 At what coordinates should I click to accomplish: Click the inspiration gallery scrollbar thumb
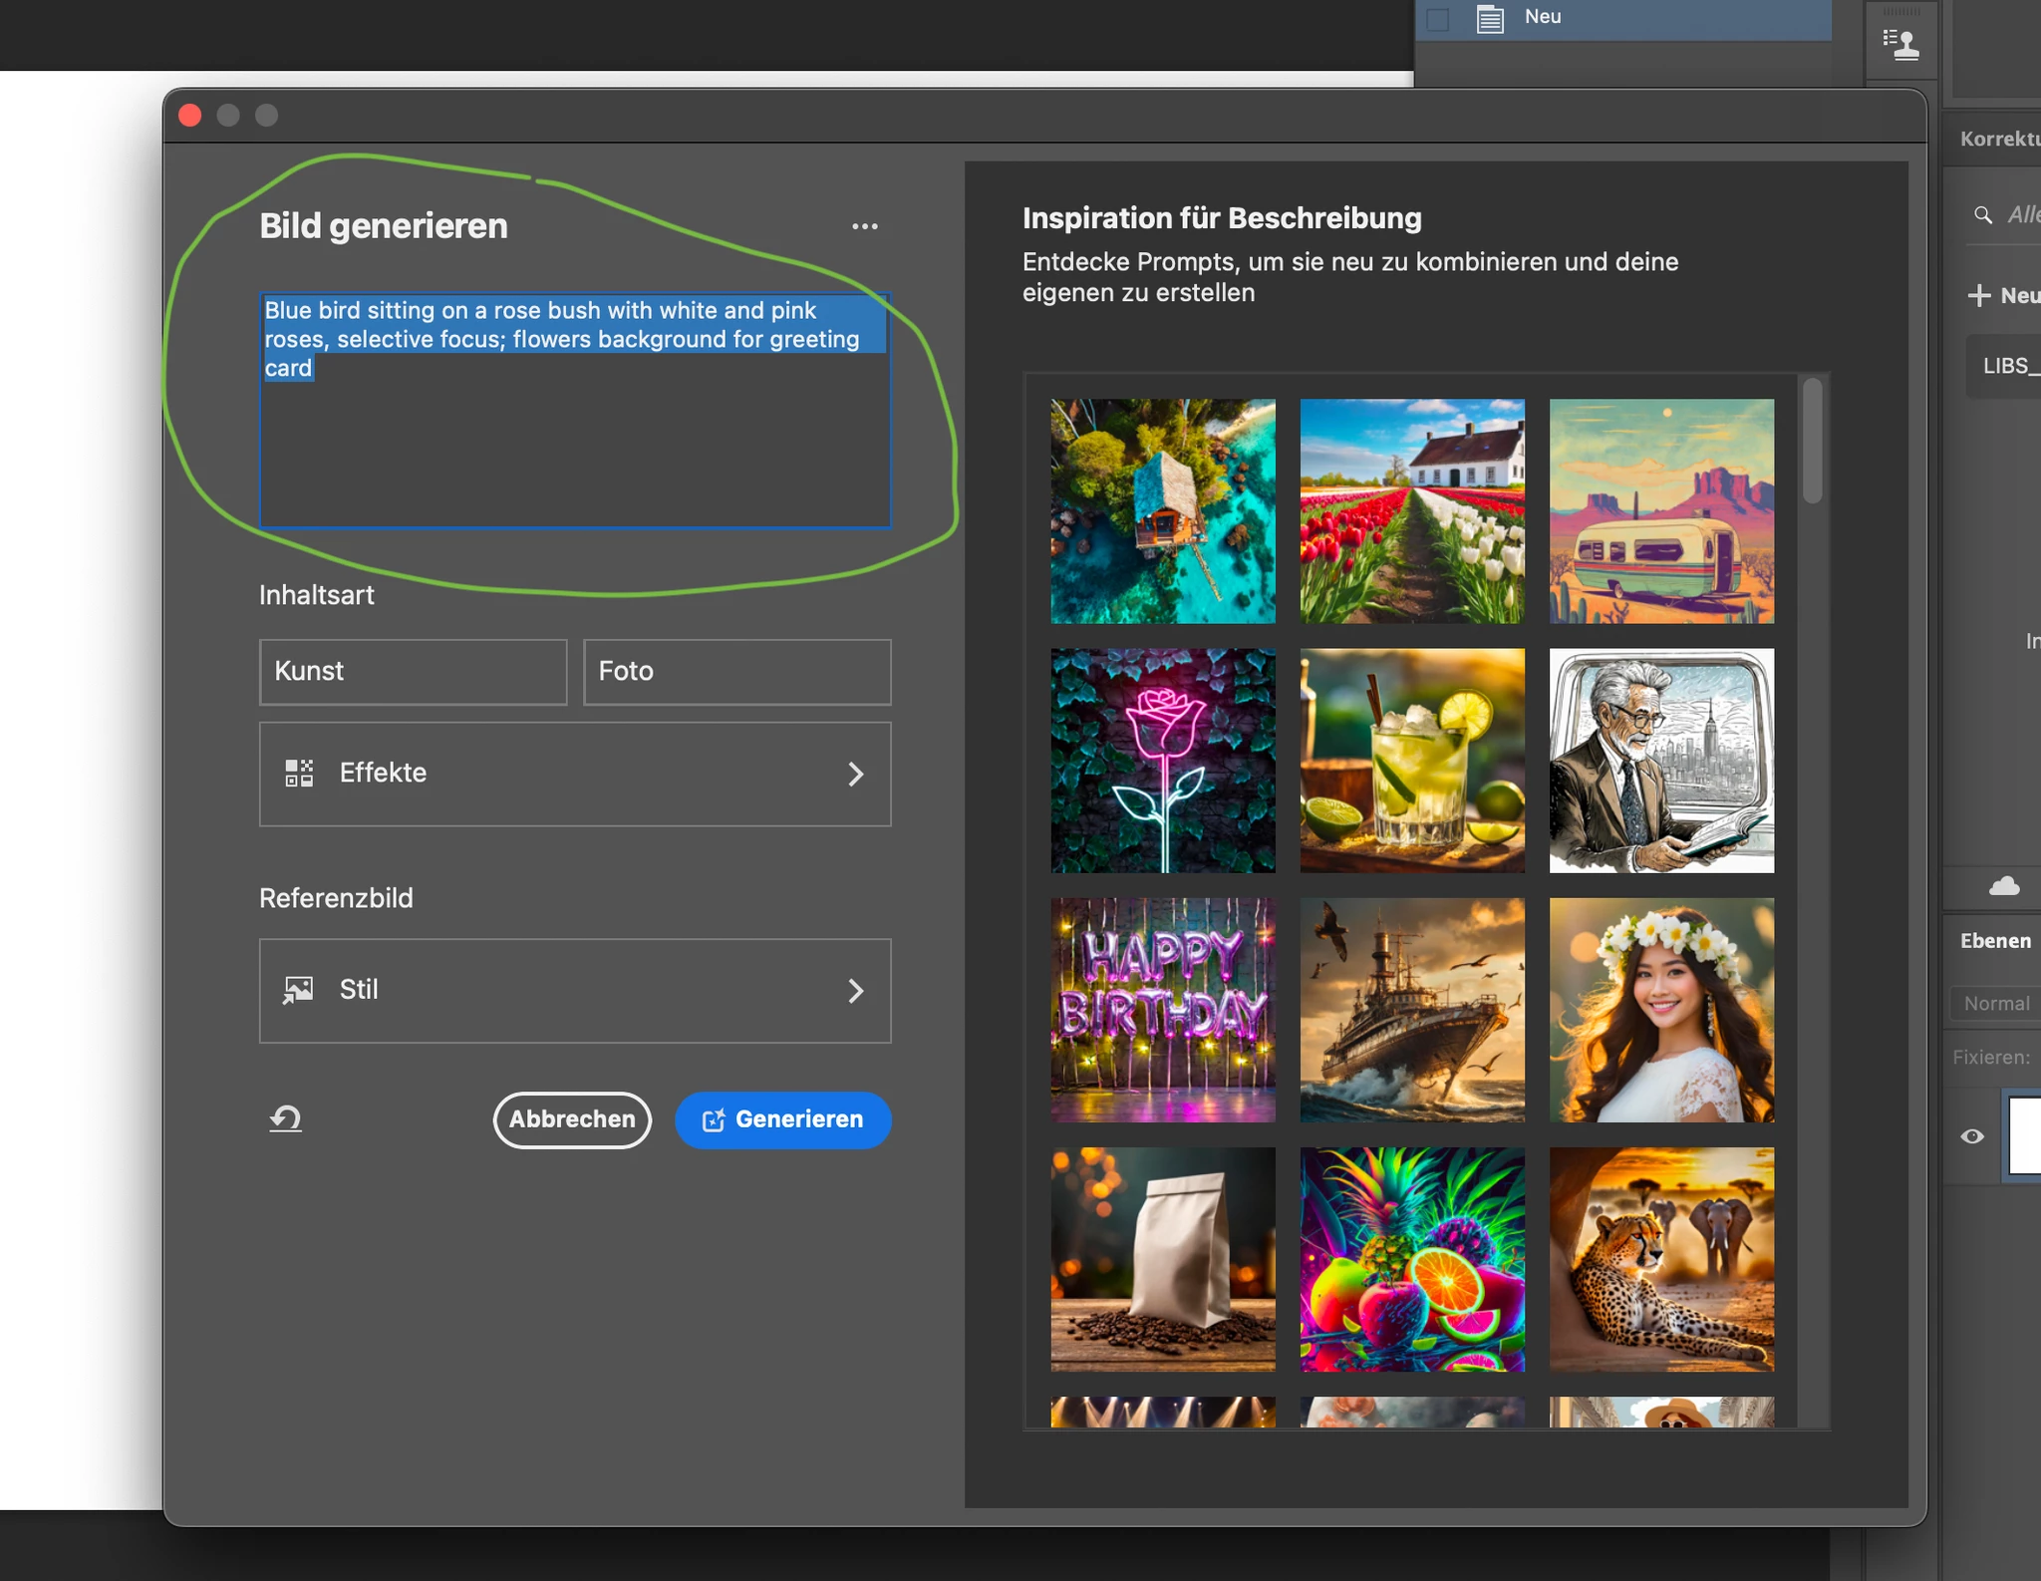tap(1812, 441)
